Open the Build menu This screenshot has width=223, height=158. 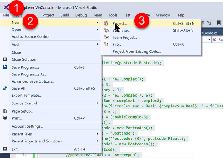pyautogui.click(x=65, y=15)
